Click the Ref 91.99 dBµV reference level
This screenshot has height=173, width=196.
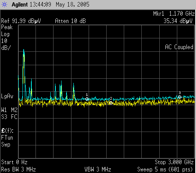[21, 21]
